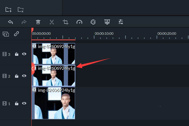
Task: Click the track 3 film strip icon
Action: [5, 54]
